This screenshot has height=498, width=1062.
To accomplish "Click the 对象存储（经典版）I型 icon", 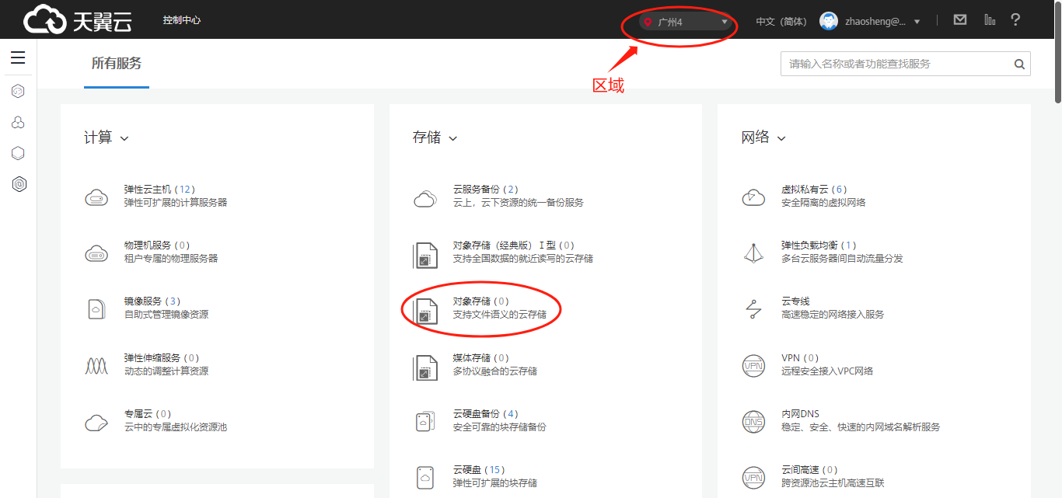I will coord(425,254).
